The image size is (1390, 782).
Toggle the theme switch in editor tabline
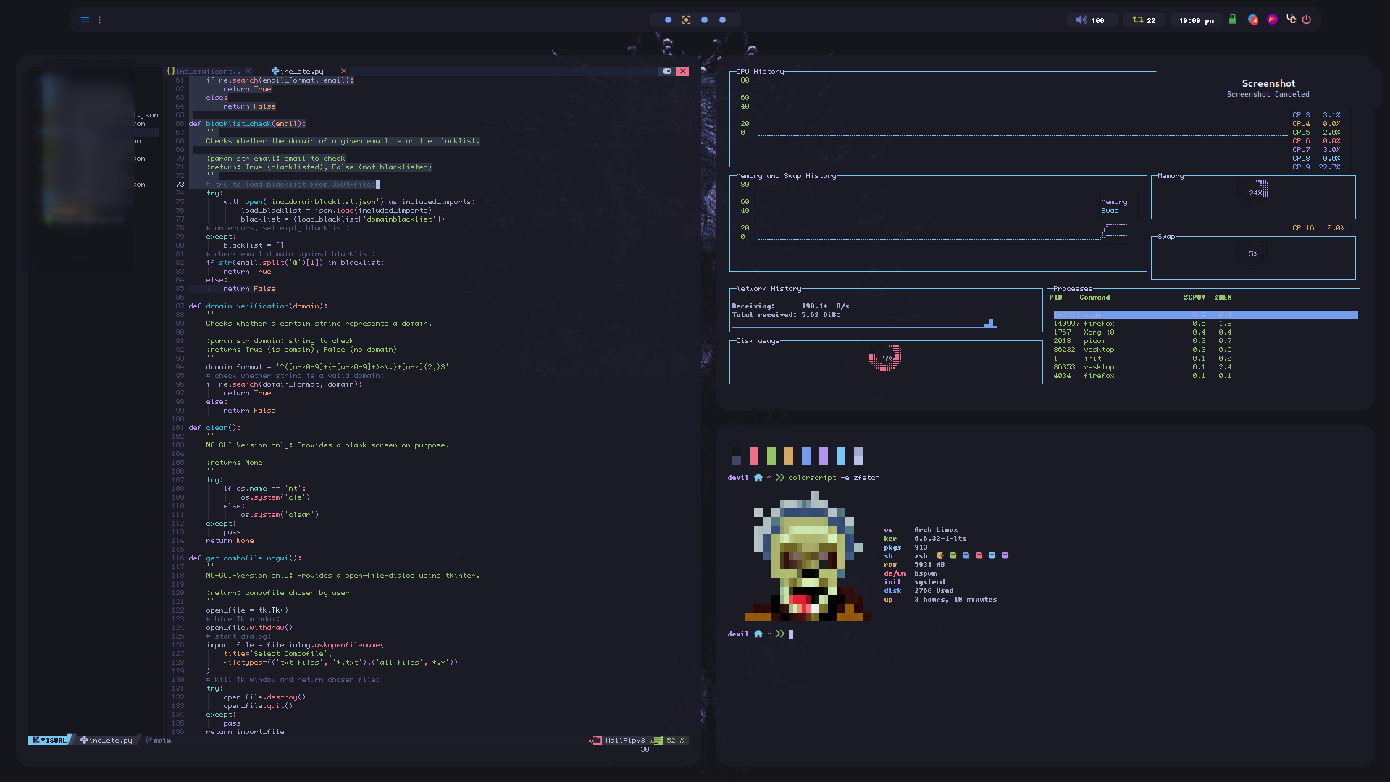(666, 71)
